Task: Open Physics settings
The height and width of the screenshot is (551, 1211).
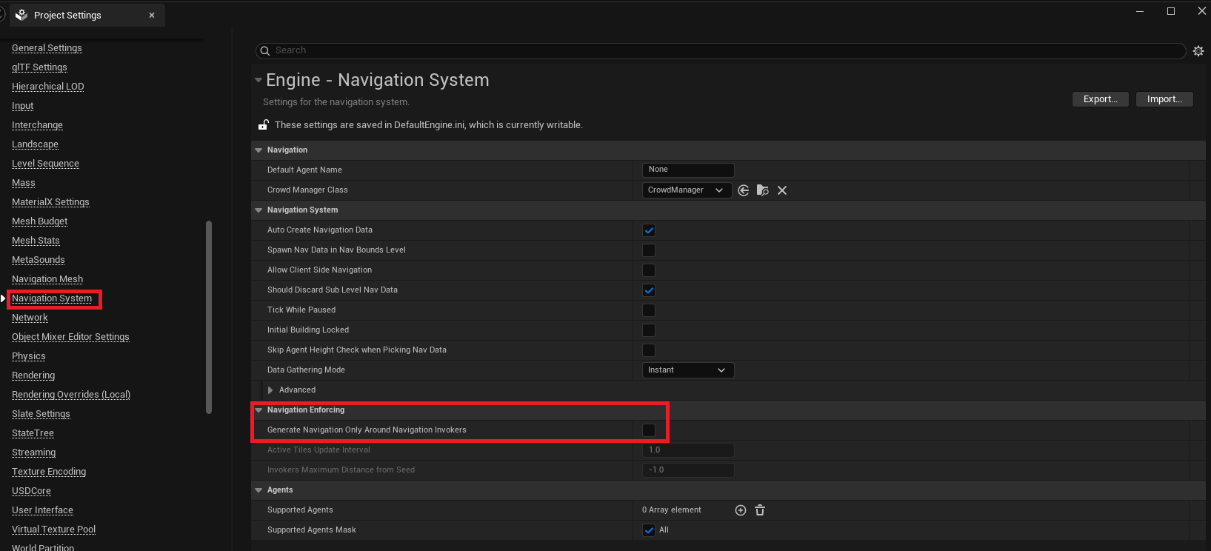Action: point(29,356)
